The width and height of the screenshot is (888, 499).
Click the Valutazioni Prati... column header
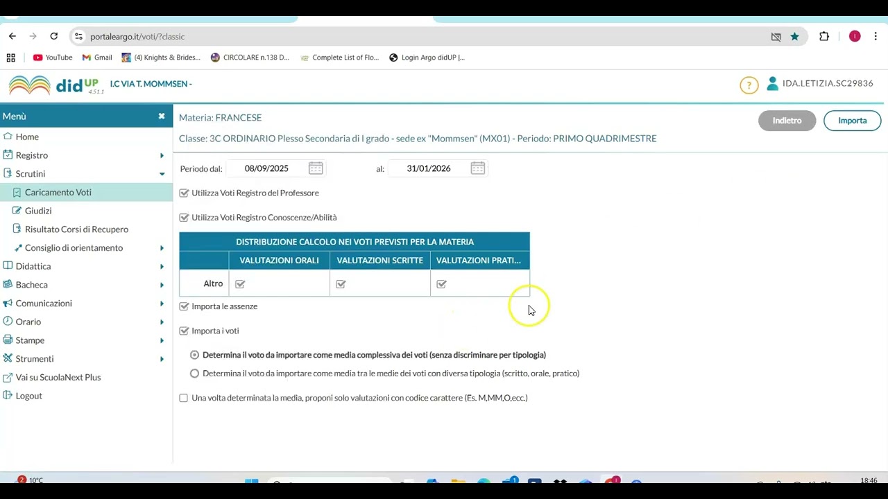click(479, 261)
